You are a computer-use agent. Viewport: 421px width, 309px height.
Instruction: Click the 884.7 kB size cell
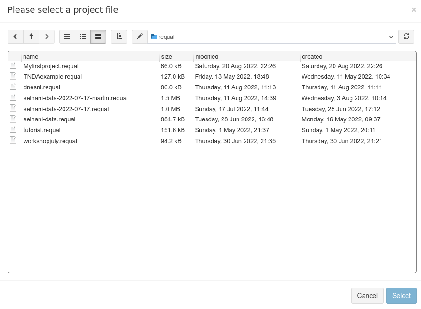[x=173, y=119]
